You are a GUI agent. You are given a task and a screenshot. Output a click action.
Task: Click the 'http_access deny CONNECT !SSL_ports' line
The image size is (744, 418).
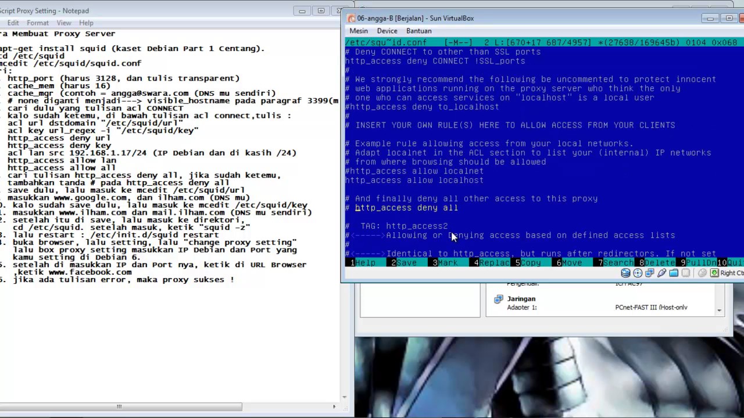(x=435, y=61)
